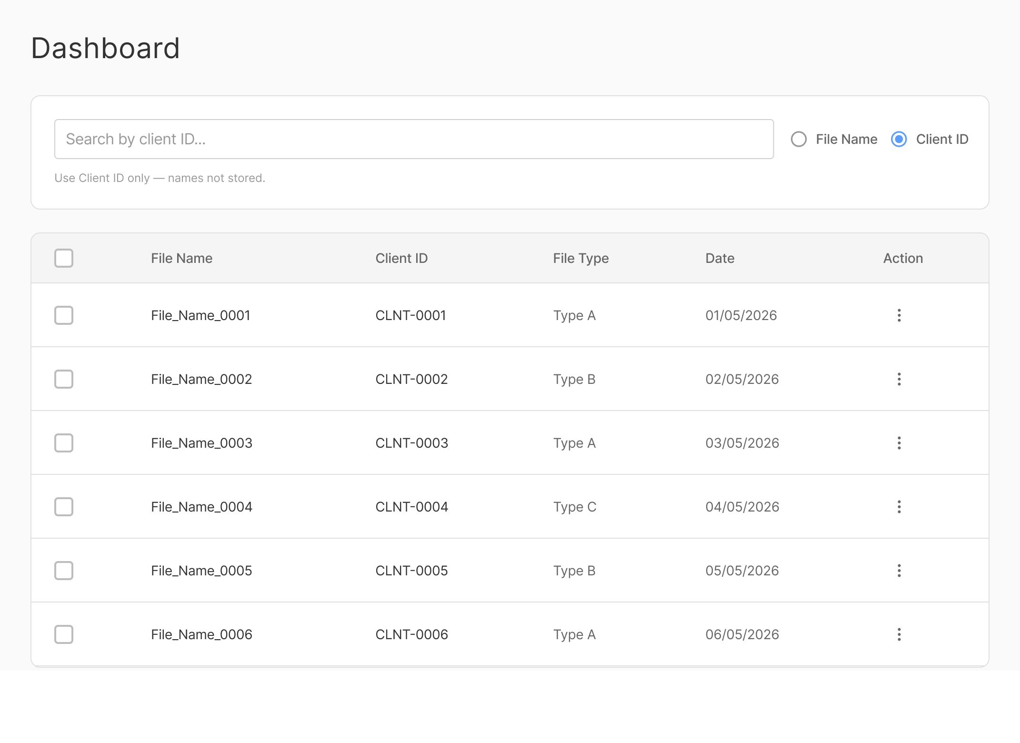1020x743 pixels.
Task: Click the File Name column header
Action: [181, 258]
